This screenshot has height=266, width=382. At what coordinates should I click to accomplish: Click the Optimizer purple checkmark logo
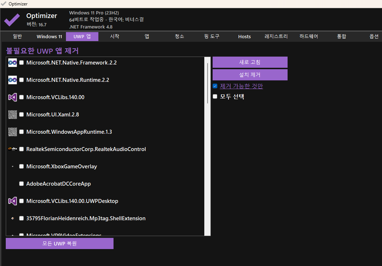tap(12, 20)
